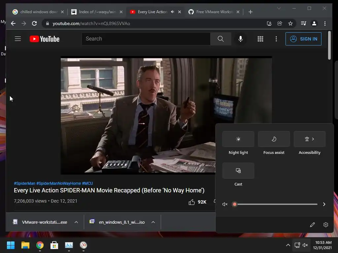338x253 pixels.
Task: Open the Windows Start menu
Action: coord(11,245)
